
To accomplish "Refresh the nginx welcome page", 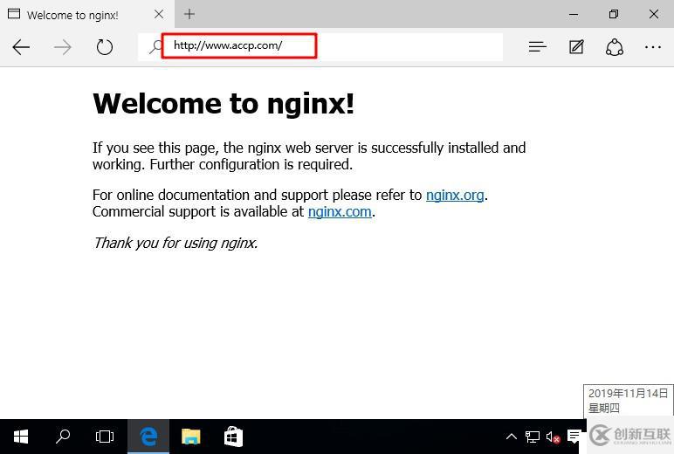I will click(x=105, y=47).
